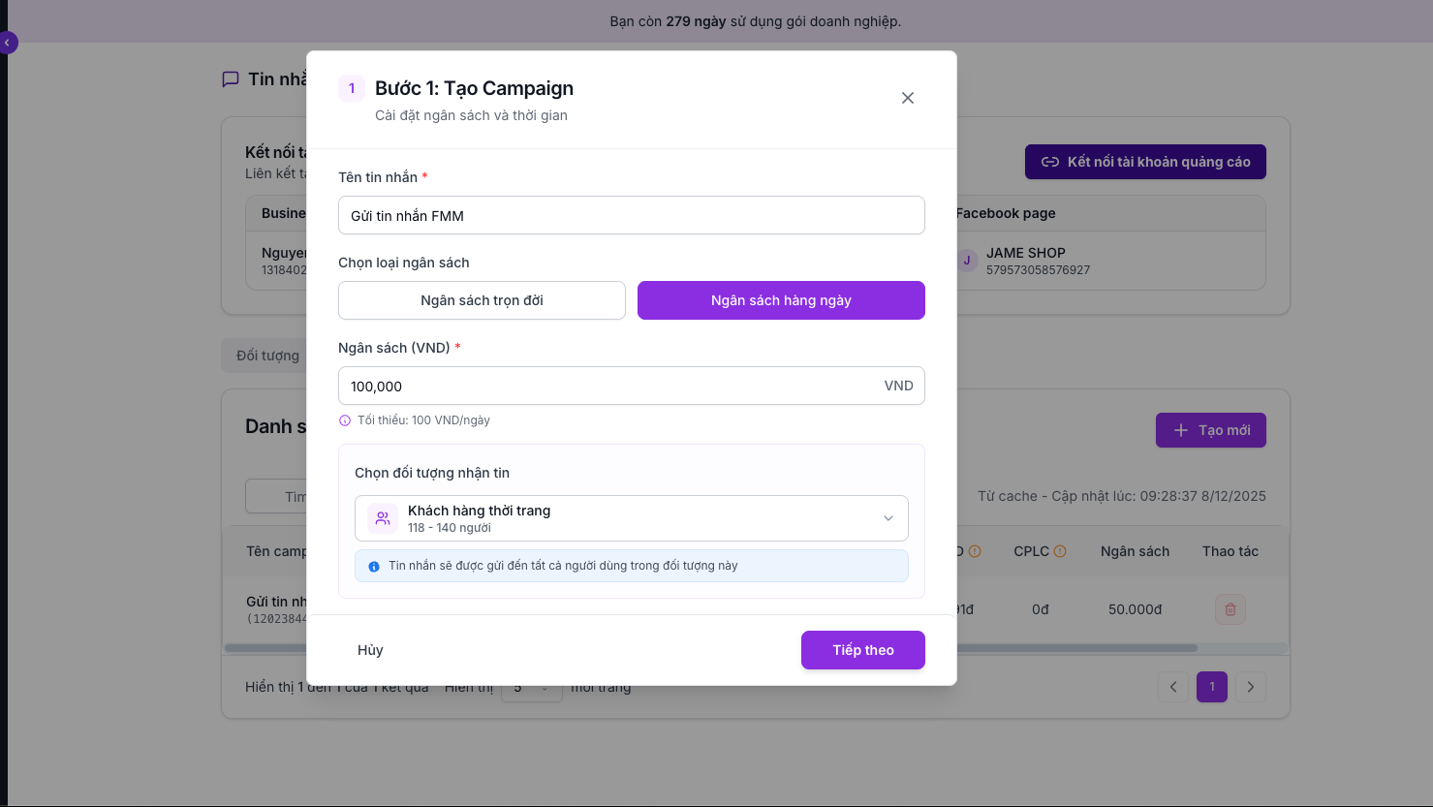Switch to the Đối tượng tab
The width and height of the screenshot is (1433, 807).
point(266,356)
